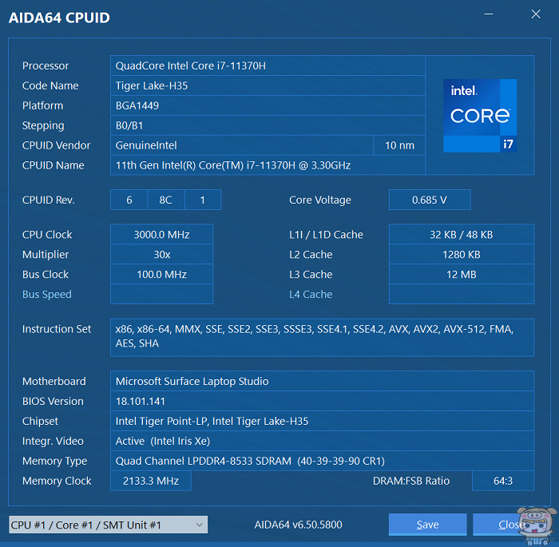
Task: Open the CPU #1 / Core #1 selector dropdown
Action: [108, 525]
